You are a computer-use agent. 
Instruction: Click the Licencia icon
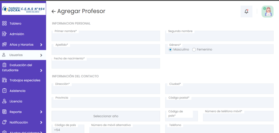[x=4, y=101]
